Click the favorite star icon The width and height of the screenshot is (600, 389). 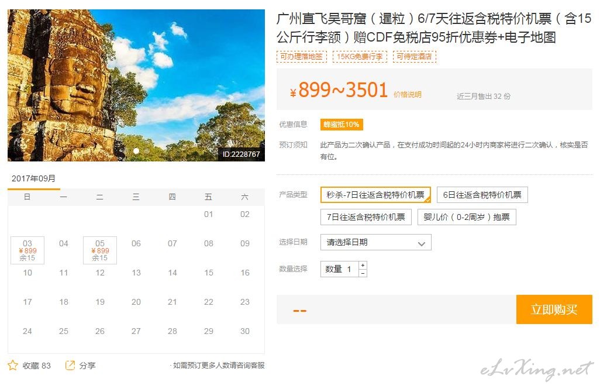(13, 365)
